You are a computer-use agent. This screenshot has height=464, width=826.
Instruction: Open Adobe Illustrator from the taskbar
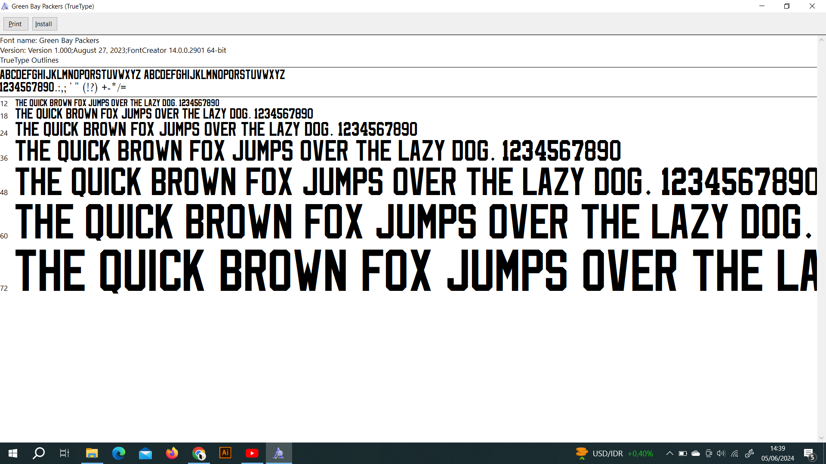click(225, 453)
